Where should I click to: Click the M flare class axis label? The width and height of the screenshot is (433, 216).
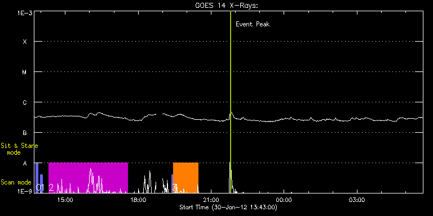click(x=25, y=72)
